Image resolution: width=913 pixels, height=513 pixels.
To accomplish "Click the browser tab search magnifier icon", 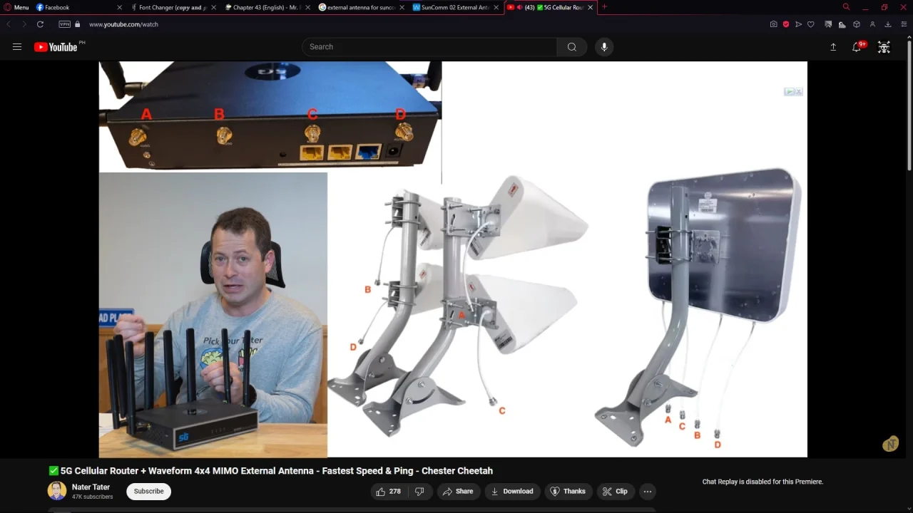I will point(846,7).
